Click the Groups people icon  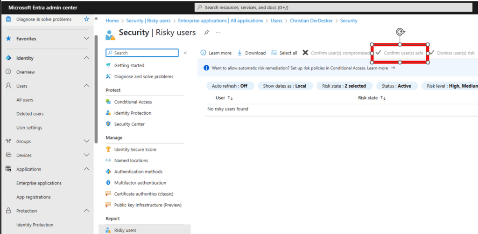[x=8, y=141]
